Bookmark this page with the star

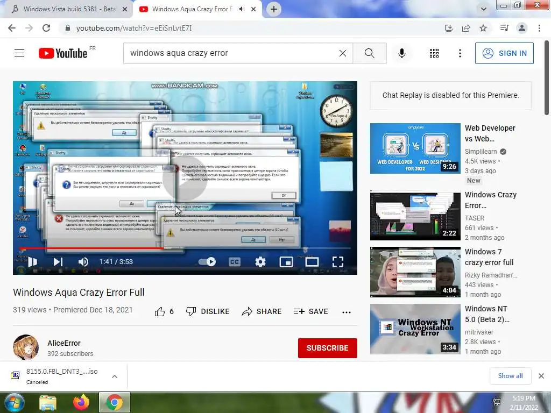484,28
